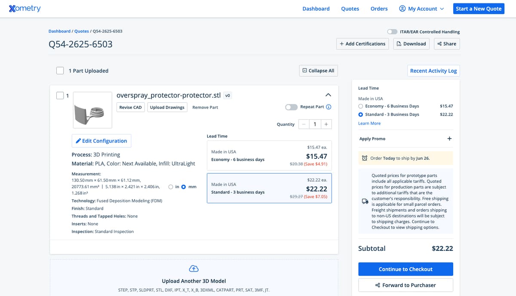Click the Xometry logo
516x296 pixels.
click(25, 9)
